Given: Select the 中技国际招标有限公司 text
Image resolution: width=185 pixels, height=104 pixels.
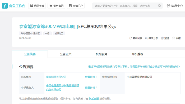Looking at the screenshot, I should [139, 77].
